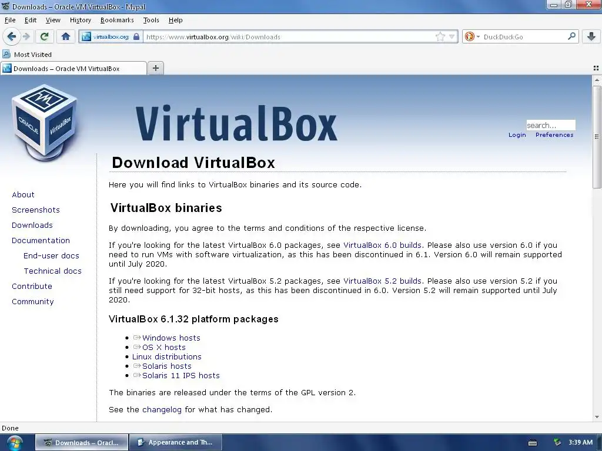Open a new tab with plus button
Screen dimensions: 602x451
155,68
